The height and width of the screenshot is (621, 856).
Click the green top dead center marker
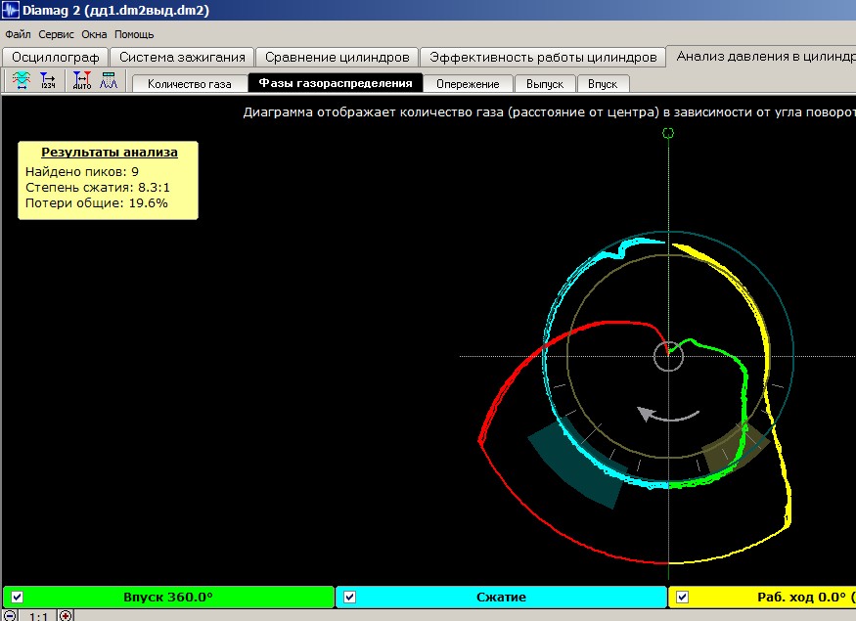click(667, 133)
